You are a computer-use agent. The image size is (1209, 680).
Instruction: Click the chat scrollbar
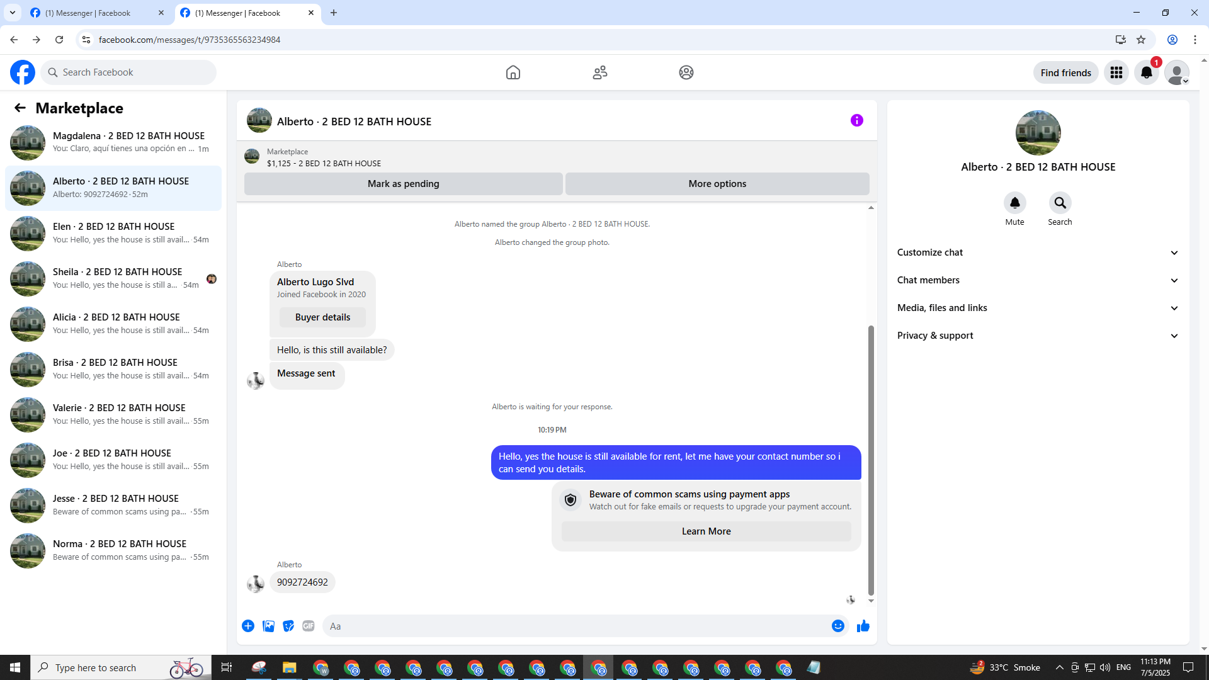coord(871,460)
